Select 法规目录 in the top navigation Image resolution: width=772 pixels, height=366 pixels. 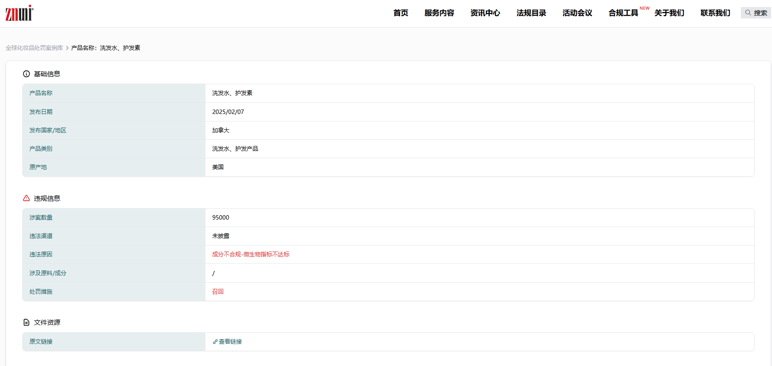(531, 13)
